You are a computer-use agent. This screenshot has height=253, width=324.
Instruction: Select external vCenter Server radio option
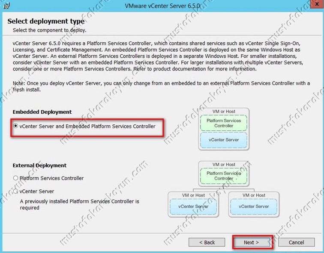click(34, 191)
